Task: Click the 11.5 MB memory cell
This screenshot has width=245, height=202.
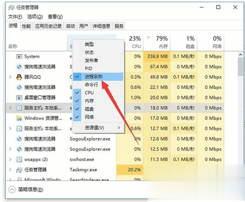Action: coord(157,159)
